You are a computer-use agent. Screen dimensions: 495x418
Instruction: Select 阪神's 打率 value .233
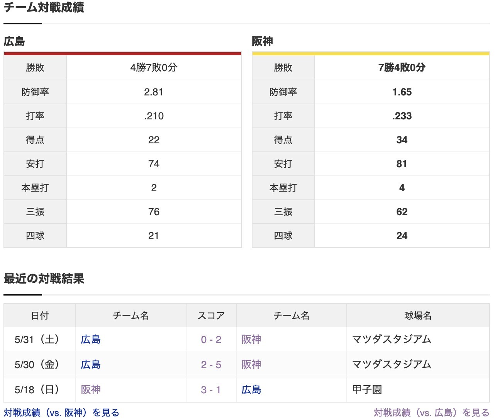click(402, 116)
